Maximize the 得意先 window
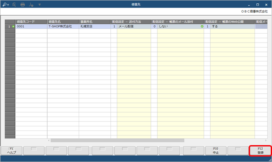Image resolution: width=272 pixels, height=162 pixels. [x=258, y=5]
